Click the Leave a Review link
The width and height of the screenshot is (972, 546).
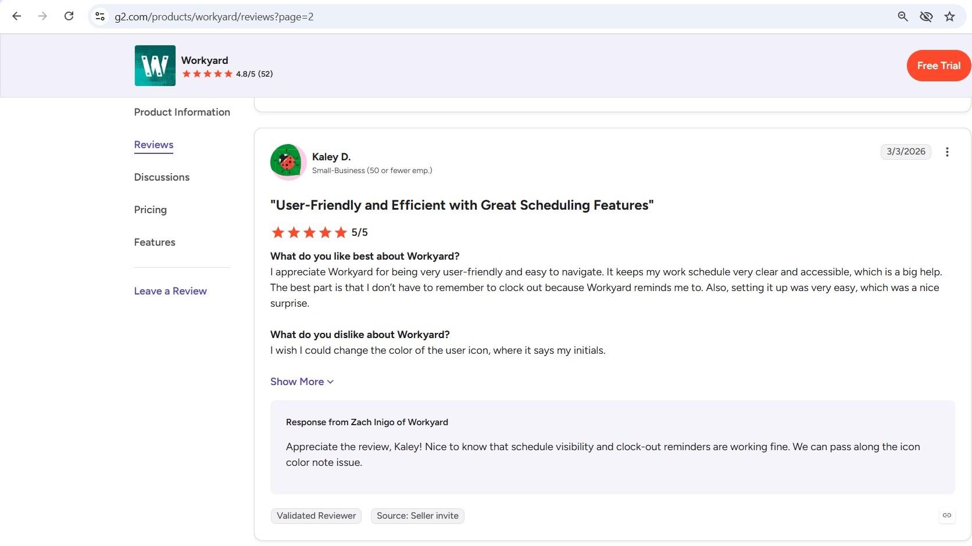170,291
